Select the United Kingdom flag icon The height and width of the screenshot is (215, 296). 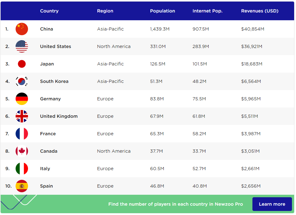click(x=22, y=116)
